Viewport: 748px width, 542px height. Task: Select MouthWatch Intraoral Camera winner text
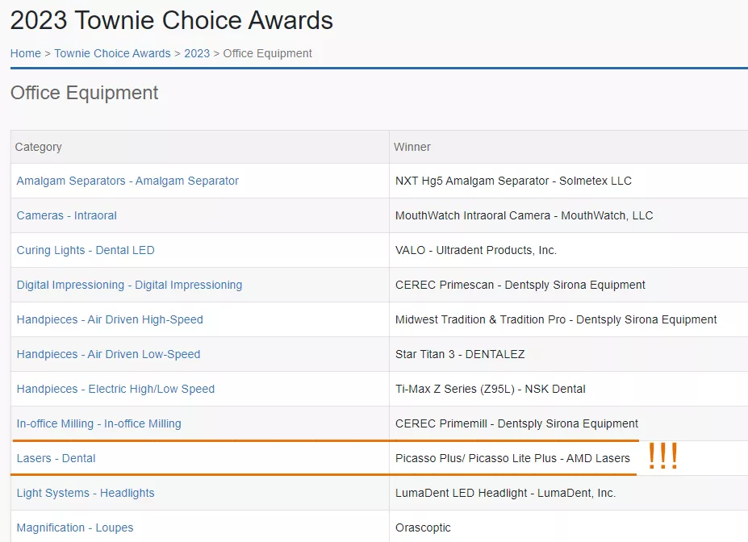pos(524,216)
